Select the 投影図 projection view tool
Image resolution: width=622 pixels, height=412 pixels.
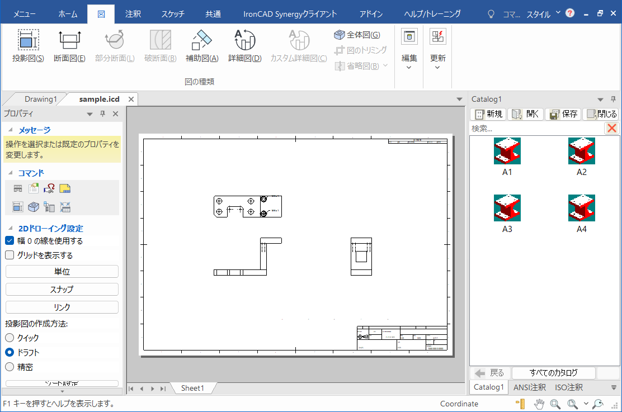coord(28,46)
